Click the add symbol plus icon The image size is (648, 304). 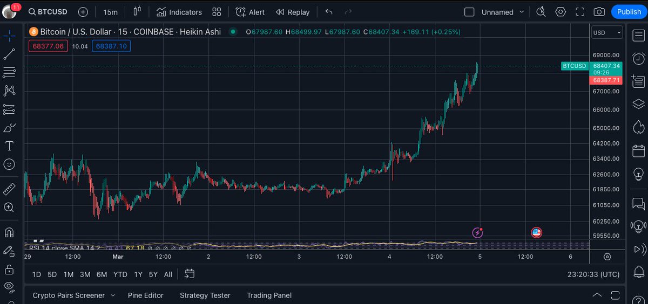(x=83, y=12)
